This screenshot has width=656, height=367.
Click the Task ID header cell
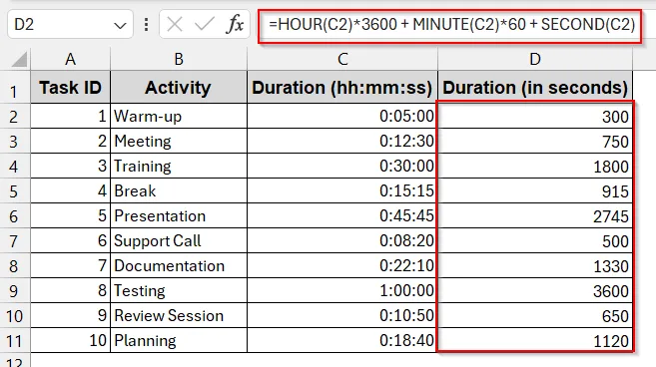[70, 88]
